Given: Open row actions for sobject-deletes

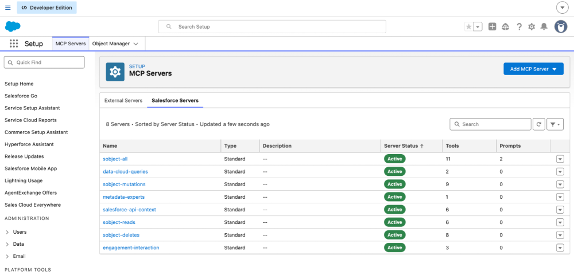Looking at the screenshot, I should (560, 235).
